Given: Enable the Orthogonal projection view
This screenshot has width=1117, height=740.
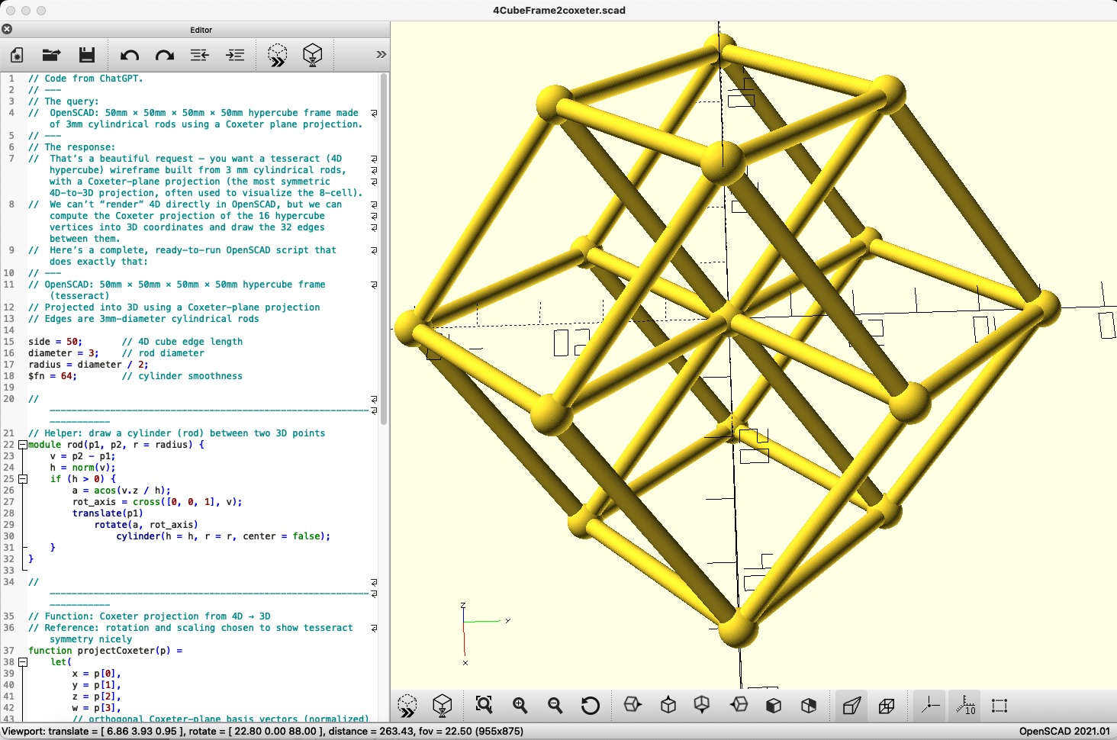Looking at the screenshot, I should click(x=887, y=706).
